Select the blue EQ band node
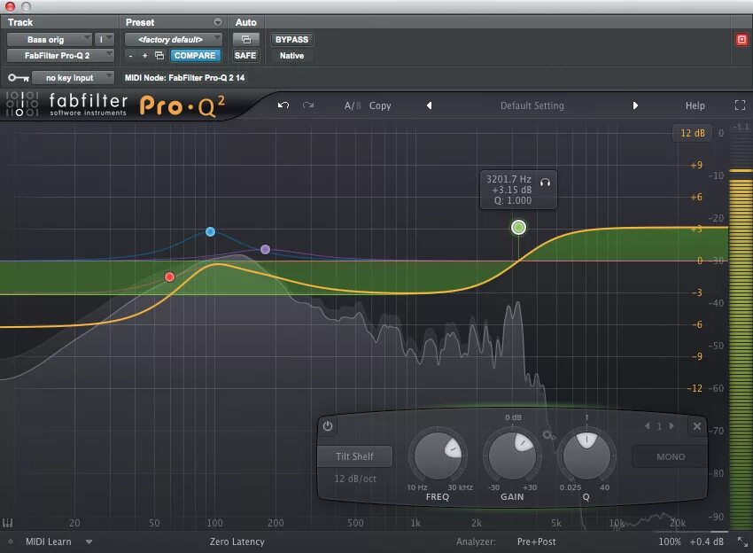Screen dimensions: 753x553 point(210,231)
